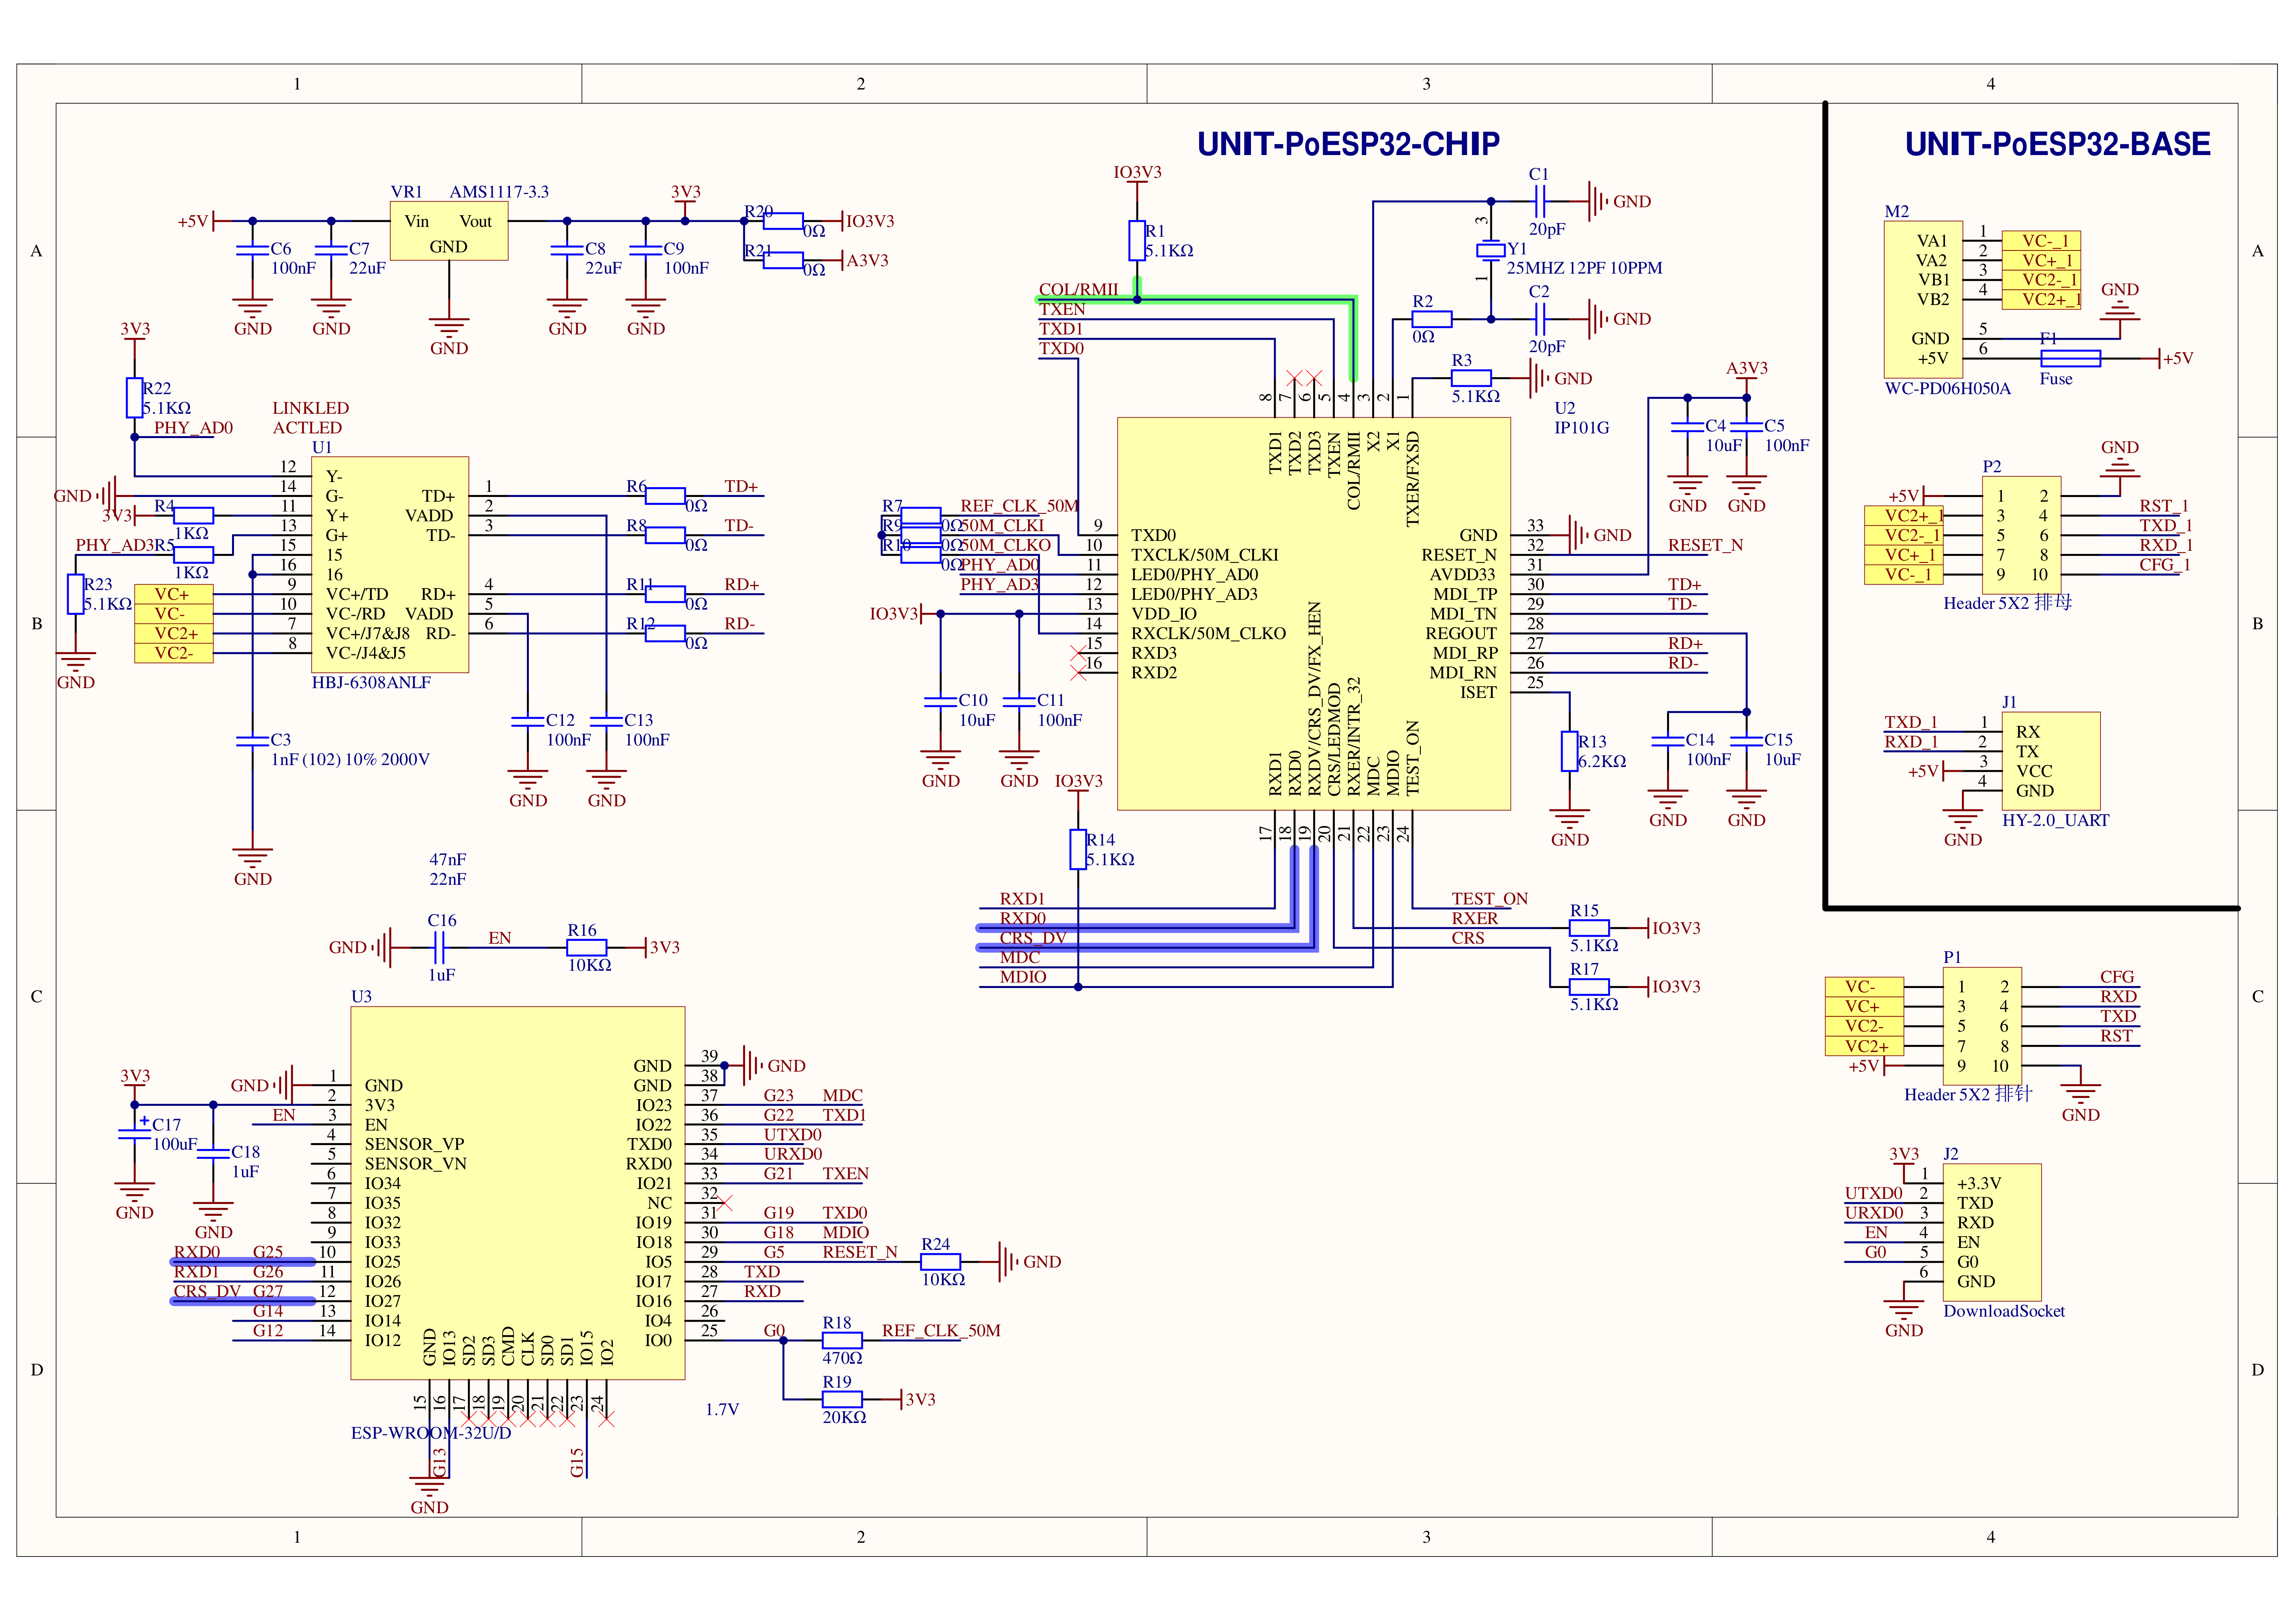This screenshot has width=2296, height=1622.
Task: Click the REF_CLK_50M label near R18
Action: pos(941,1331)
